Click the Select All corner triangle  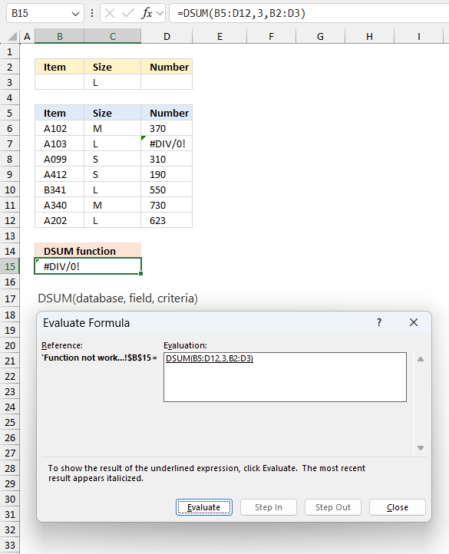(12, 36)
